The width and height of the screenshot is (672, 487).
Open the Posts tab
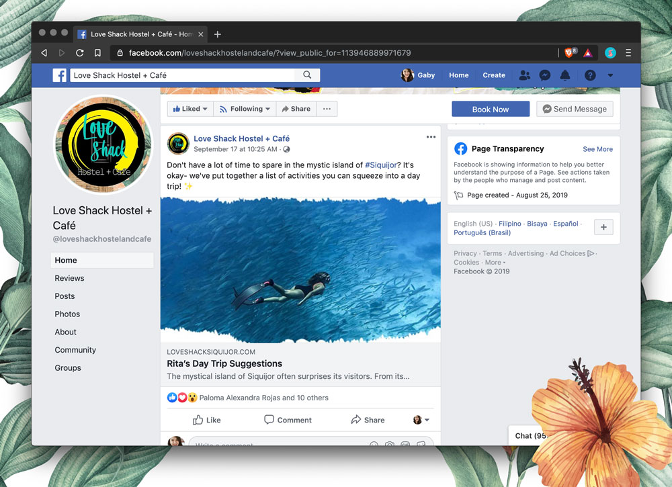pyautogui.click(x=65, y=296)
